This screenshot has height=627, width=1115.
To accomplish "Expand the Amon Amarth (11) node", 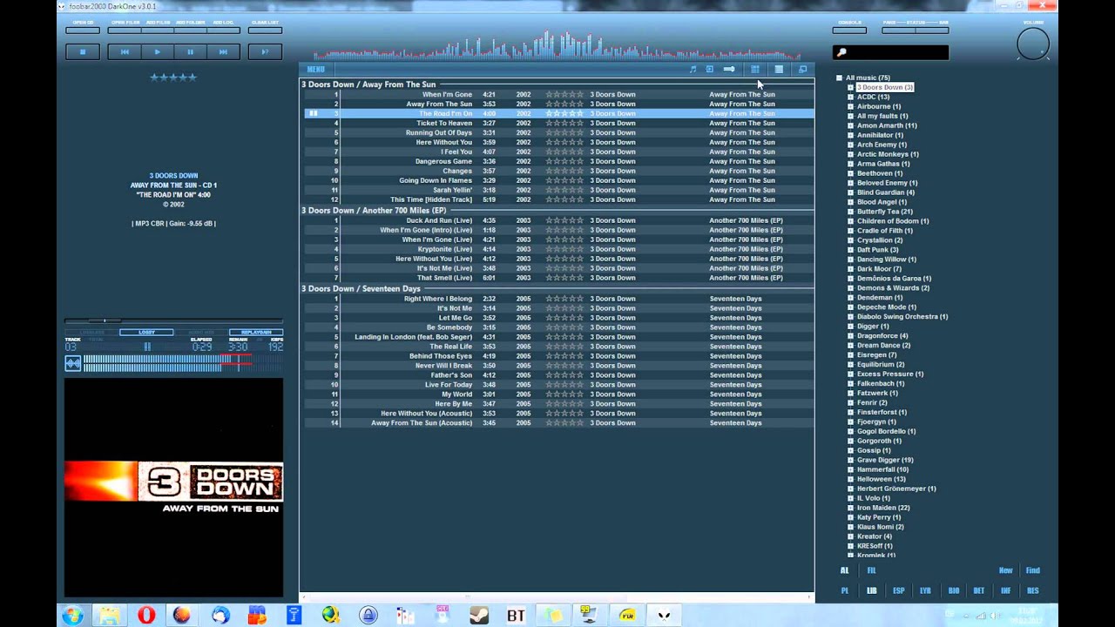I will point(850,125).
